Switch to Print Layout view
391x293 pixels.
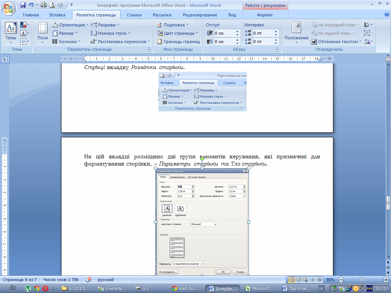click(x=291, y=280)
